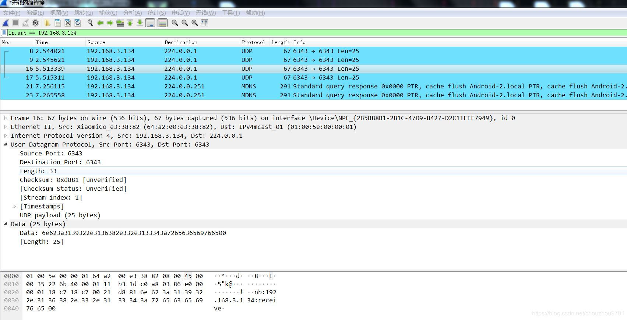Open the 捕获(C) menu

(108, 13)
